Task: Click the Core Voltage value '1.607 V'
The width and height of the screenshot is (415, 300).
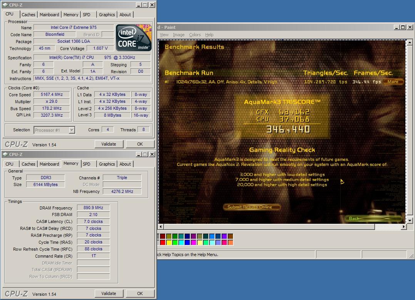Action: point(100,48)
